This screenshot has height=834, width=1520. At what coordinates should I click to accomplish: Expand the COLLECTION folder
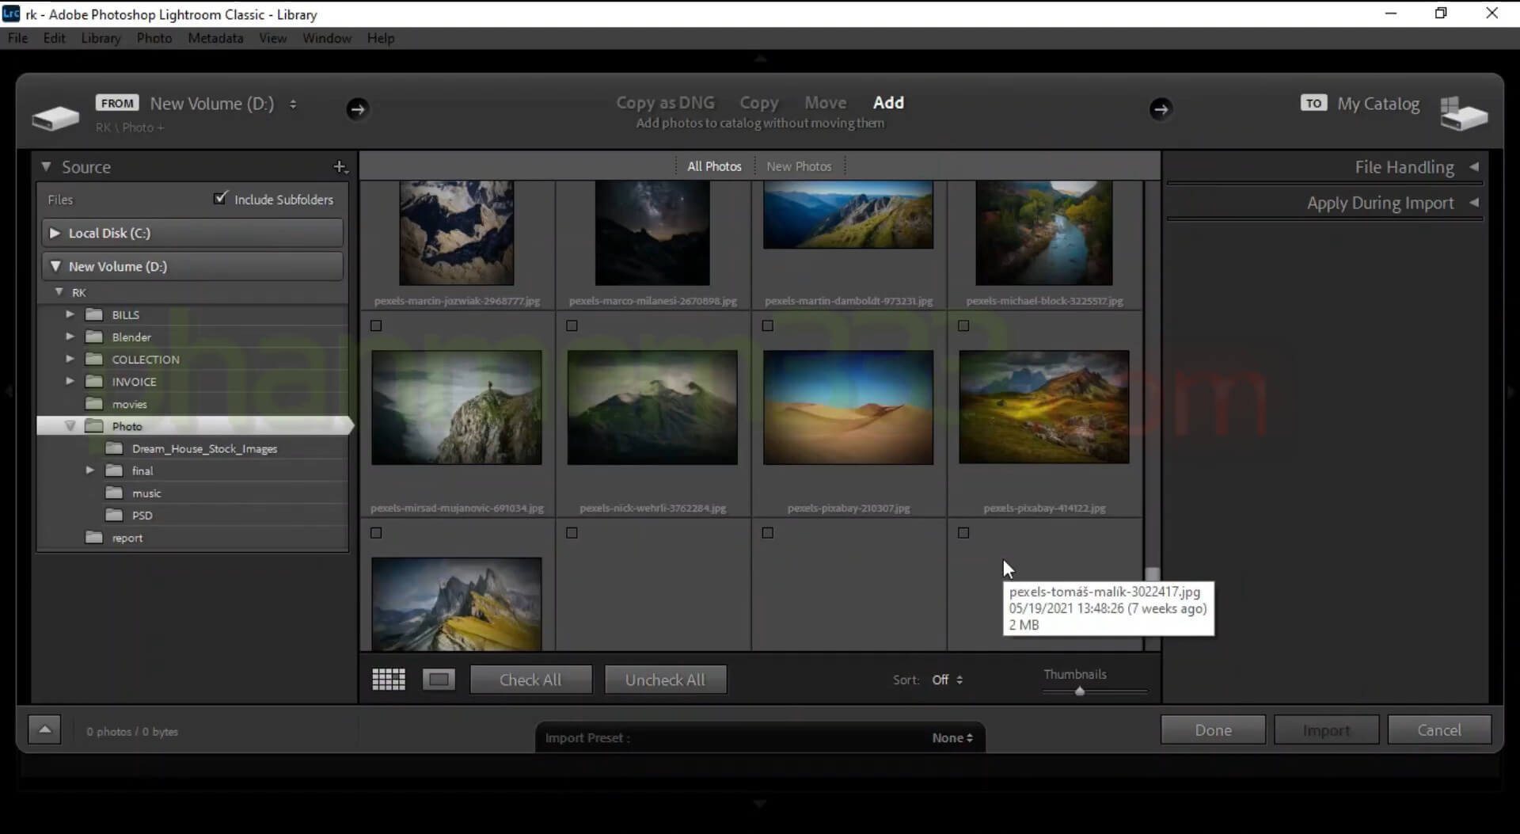tap(70, 359)
